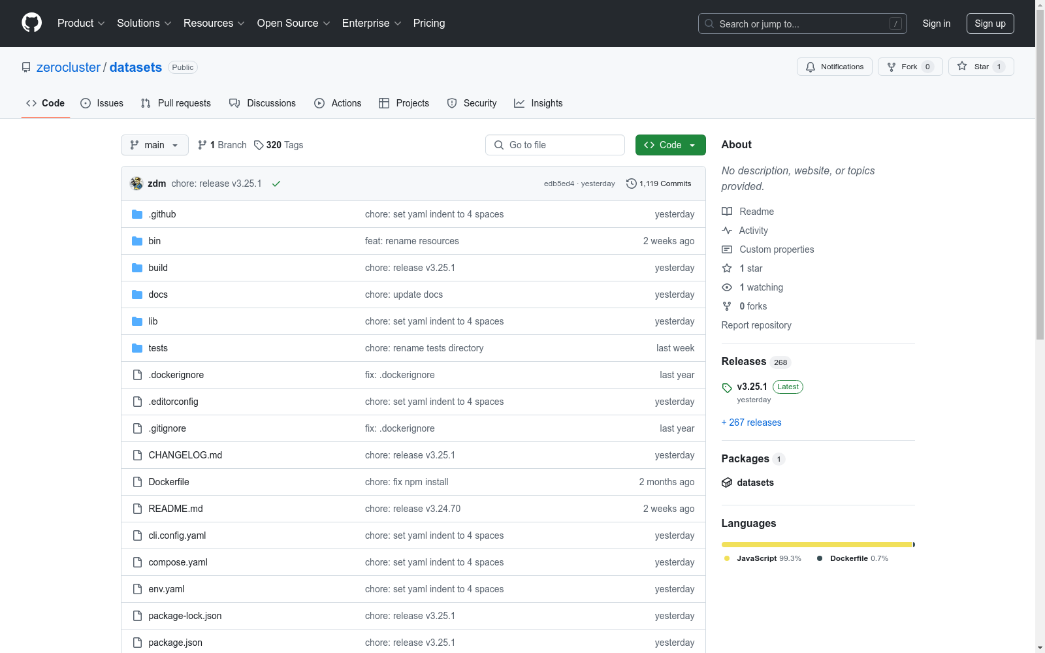
Task: Click the zdm author avatar
Action: (137, 183)
